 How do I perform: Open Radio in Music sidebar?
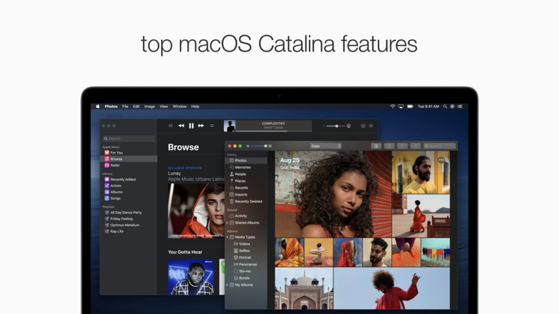(129, 165)
